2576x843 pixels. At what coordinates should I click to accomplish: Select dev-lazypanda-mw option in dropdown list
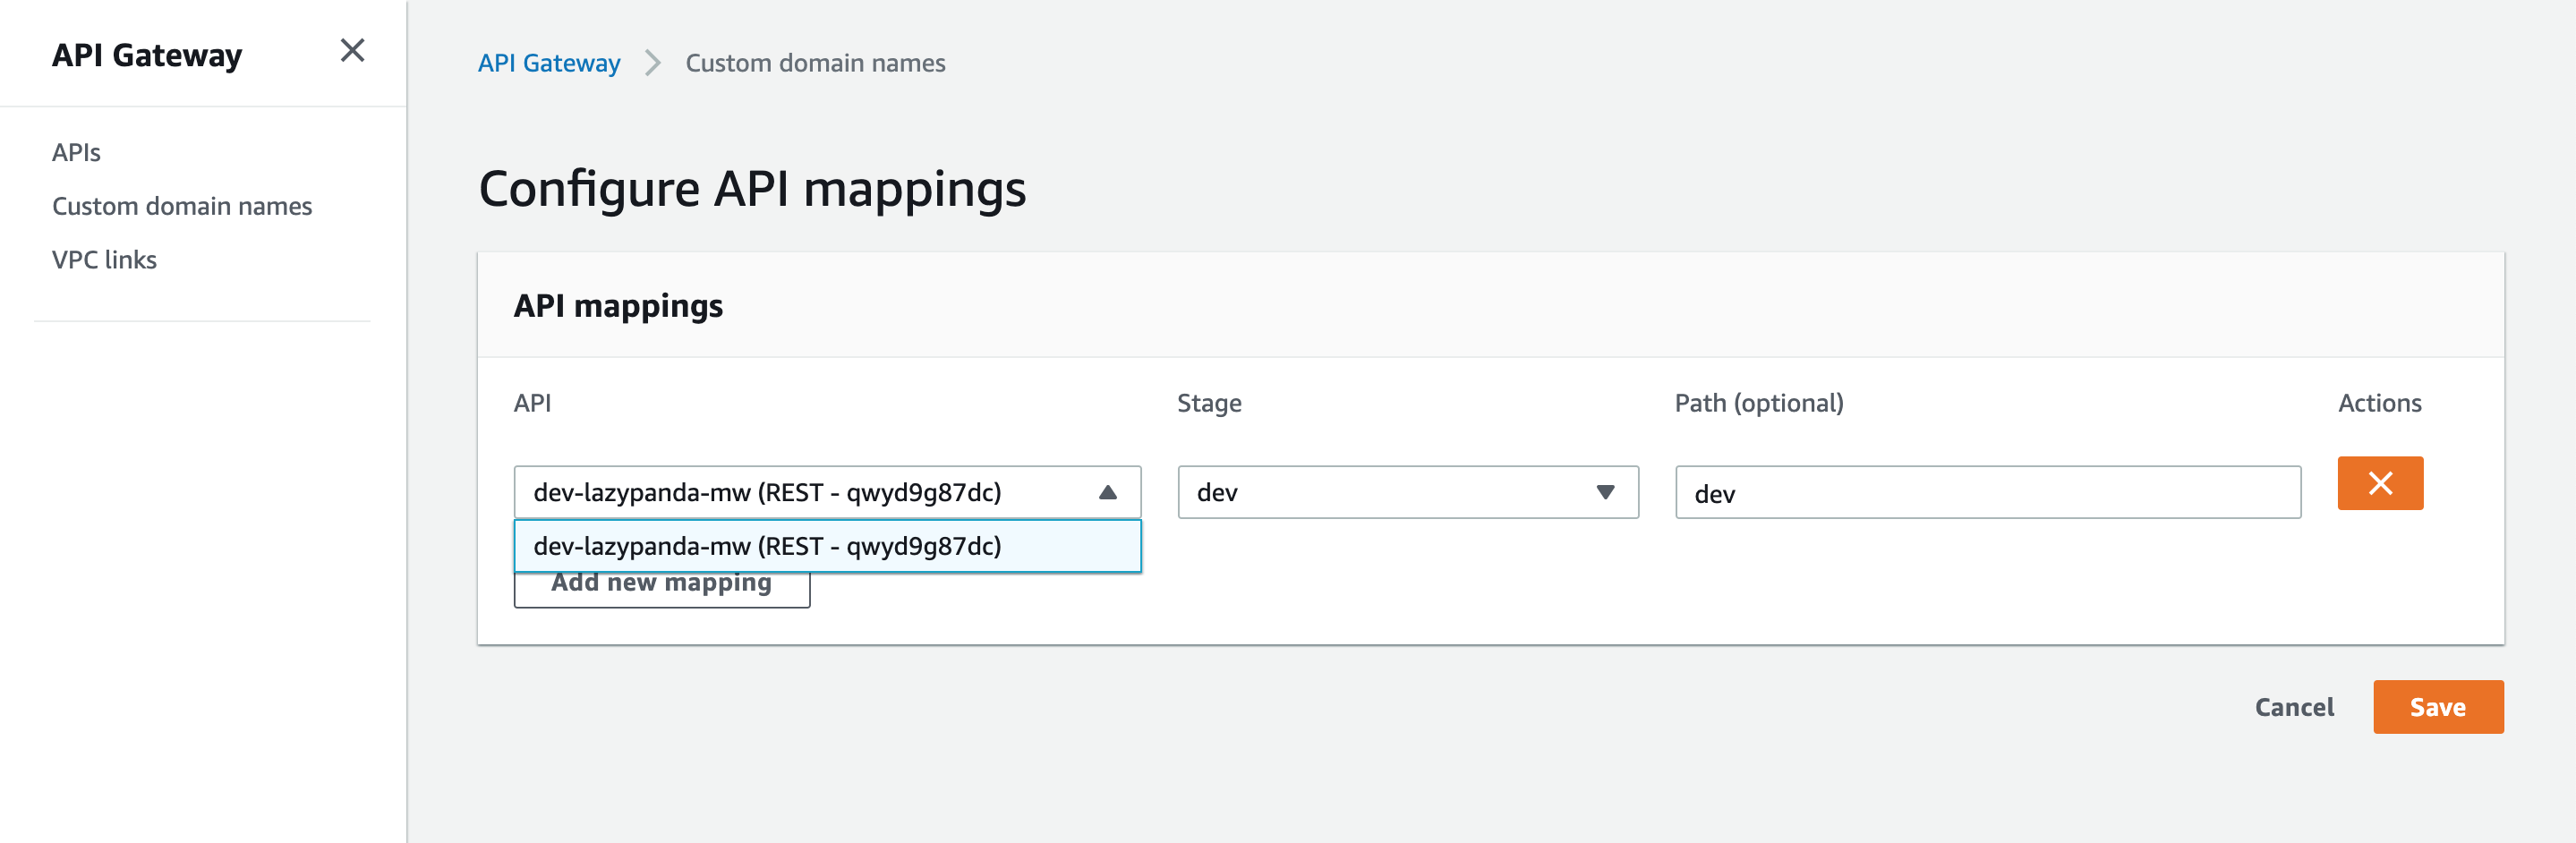pos(827,546)
